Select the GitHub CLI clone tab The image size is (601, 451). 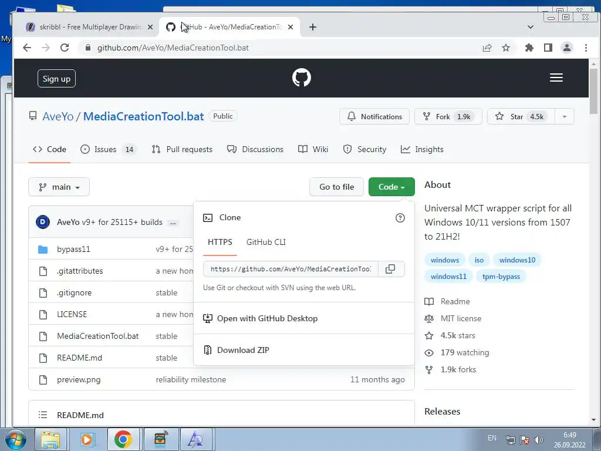click(x=266, y=242)
